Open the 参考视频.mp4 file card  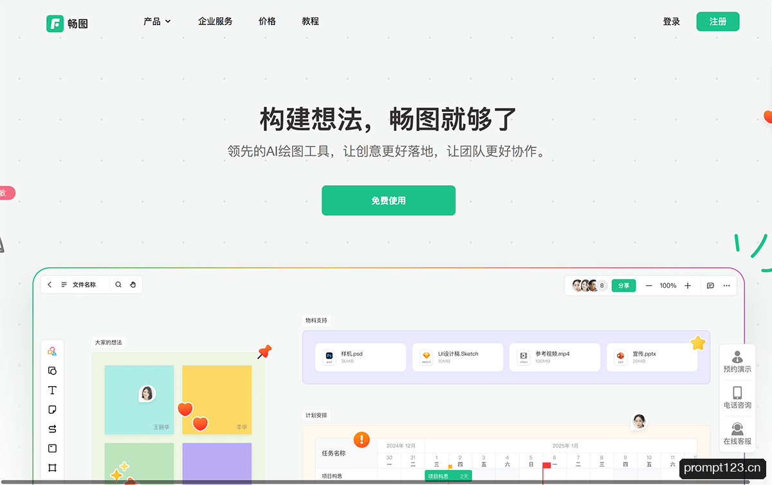(555, 357)
